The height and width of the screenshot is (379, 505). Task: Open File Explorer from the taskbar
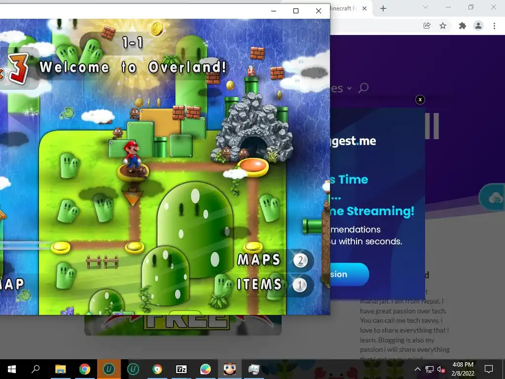click(x=60, y=369)
